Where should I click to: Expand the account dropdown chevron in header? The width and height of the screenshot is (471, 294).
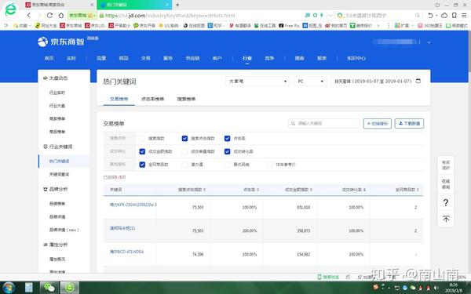[x=429, y=42]
